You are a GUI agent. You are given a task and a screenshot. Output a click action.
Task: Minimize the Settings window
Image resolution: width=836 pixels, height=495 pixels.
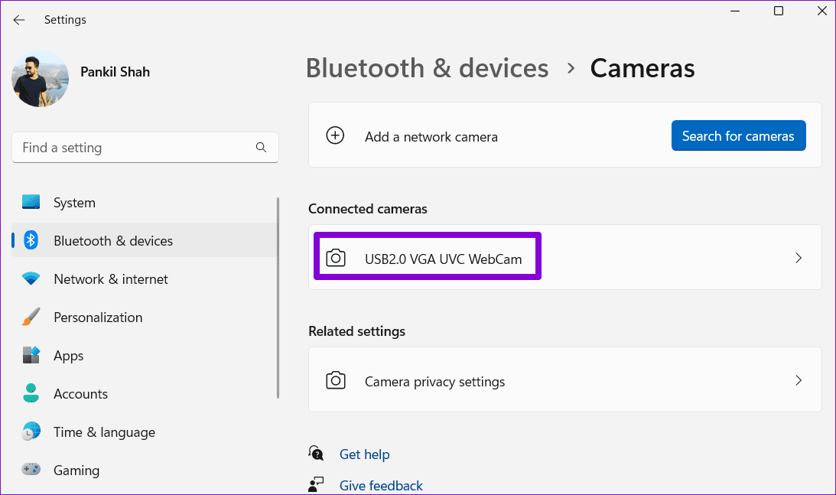(x=735, y=11)
